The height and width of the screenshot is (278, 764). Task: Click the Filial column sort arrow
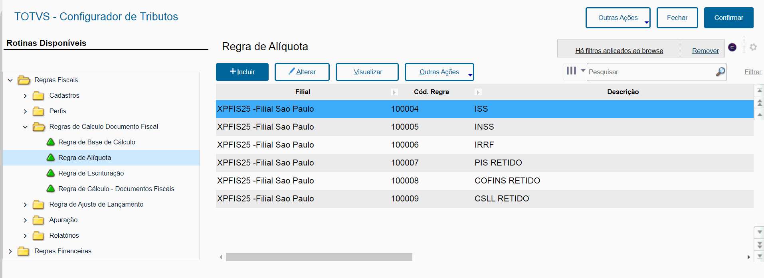point(394,92)
